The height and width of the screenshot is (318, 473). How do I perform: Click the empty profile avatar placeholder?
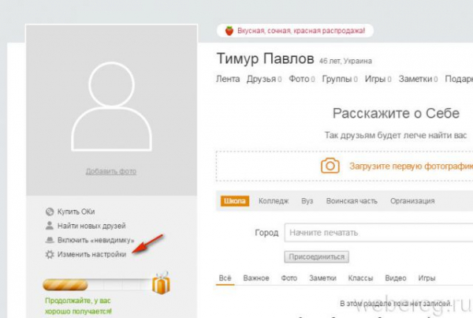tap(112, 106)
